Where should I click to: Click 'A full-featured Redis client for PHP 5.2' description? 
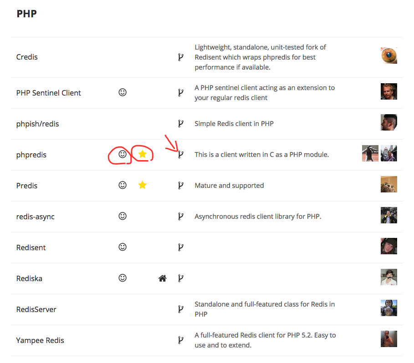pyautogui.click(x=265, y=340)
